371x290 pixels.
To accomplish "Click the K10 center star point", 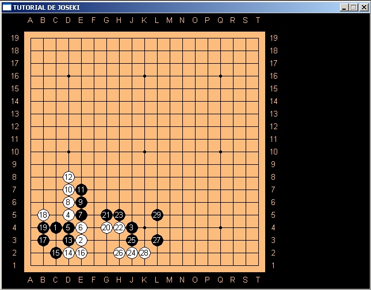I will point(144,152).
